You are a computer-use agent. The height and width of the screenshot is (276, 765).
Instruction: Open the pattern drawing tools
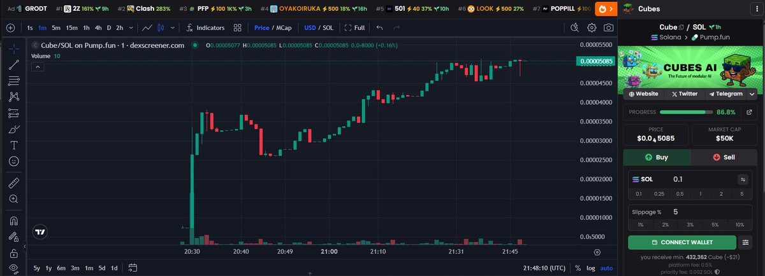[x=13, y=97]
